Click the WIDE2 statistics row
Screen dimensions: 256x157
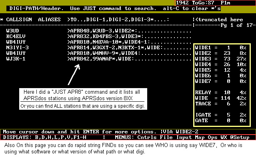coord(220,53)
